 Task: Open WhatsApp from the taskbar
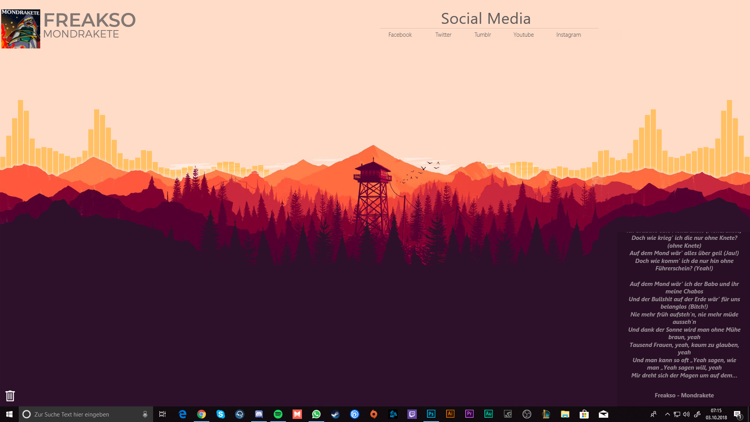316,414
